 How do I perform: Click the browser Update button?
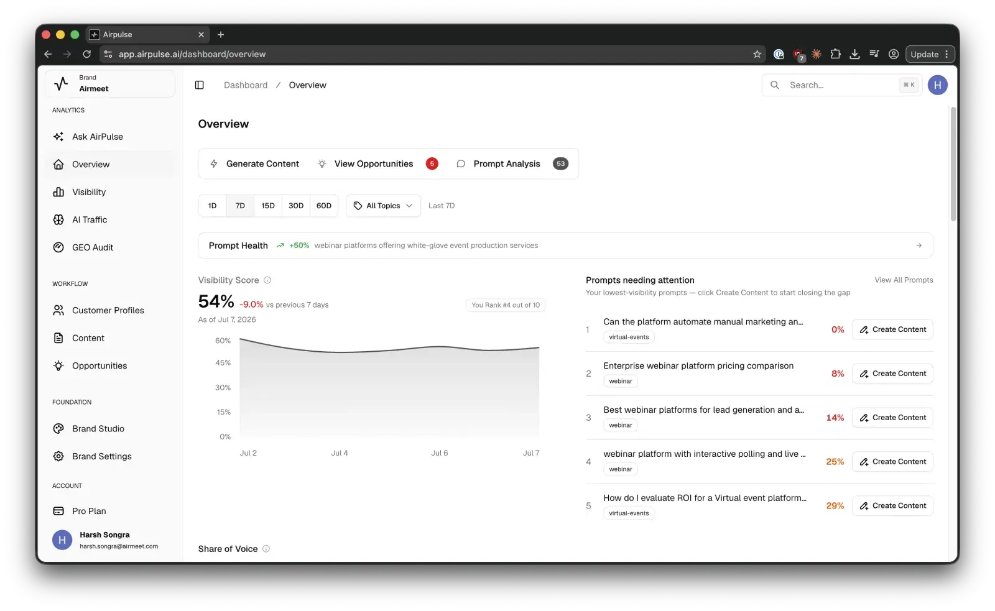coord(930,54)
